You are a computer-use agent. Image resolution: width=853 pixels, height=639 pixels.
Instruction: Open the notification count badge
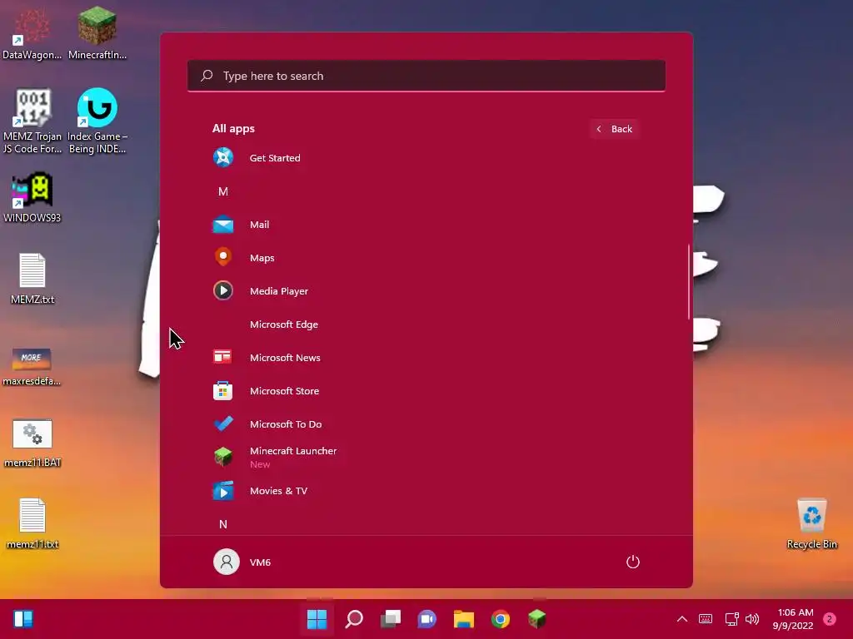[x=829, y=618]
